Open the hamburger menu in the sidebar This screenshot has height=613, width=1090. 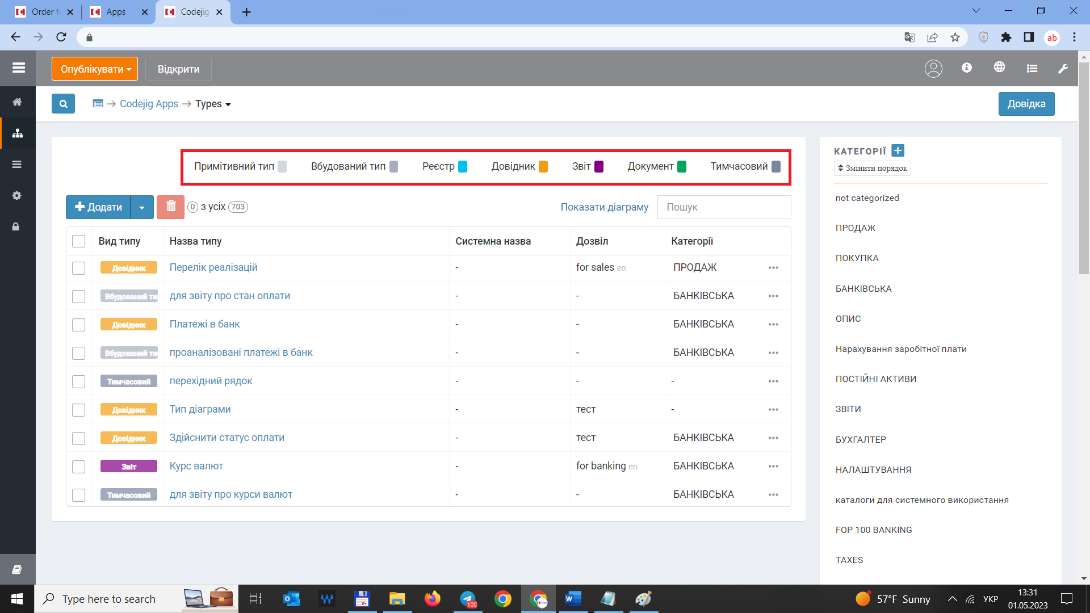pos(18,68)
